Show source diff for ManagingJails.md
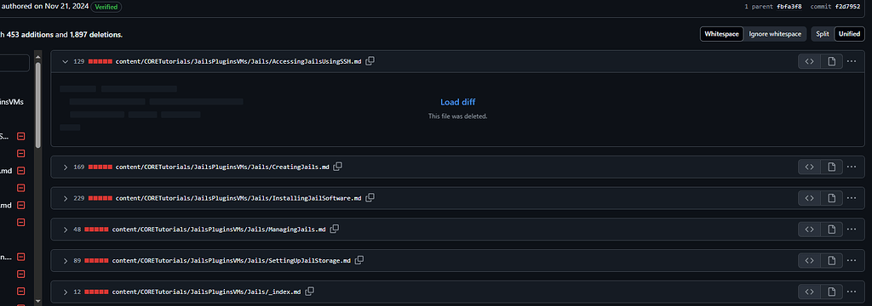 (x=810, y=229)
